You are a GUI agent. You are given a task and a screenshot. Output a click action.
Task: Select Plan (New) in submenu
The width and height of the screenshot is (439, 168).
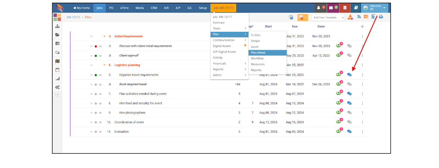click(x=267, y=53)
